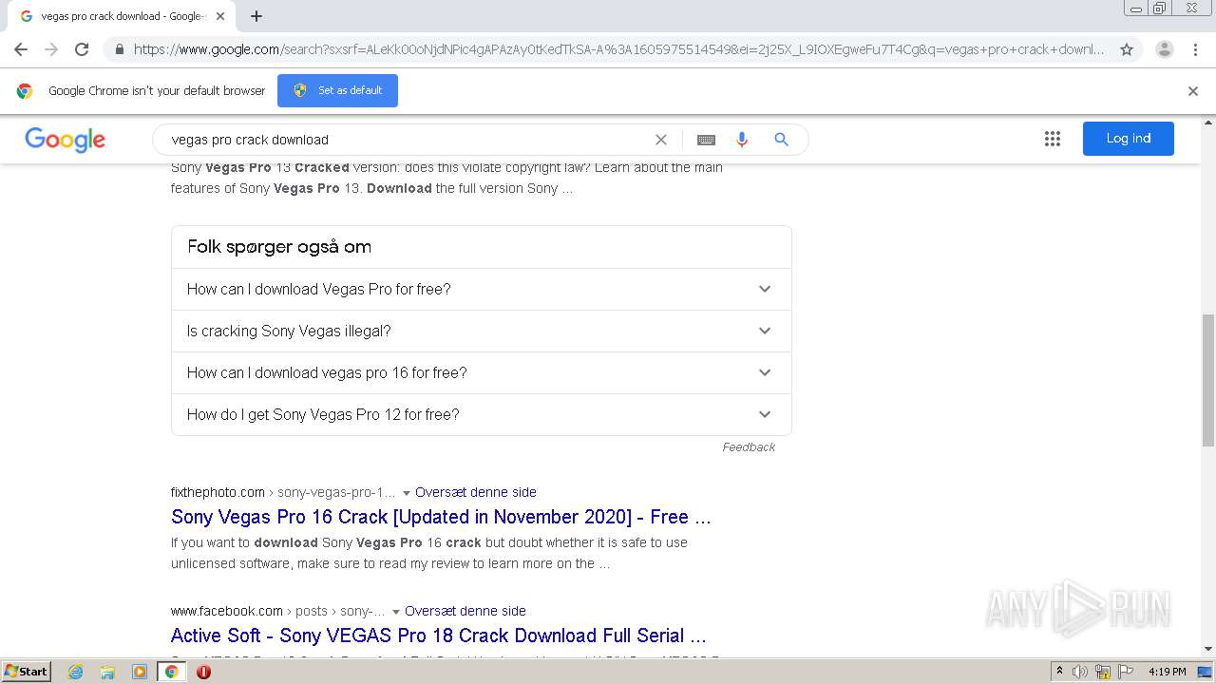Open facebook result options dropdown arrow

tap(396, 612)
